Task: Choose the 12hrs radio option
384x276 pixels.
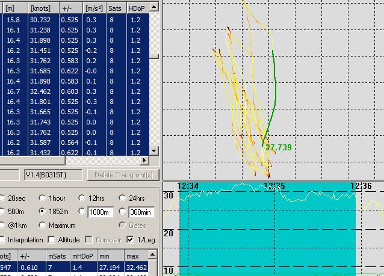Action: 83,198
